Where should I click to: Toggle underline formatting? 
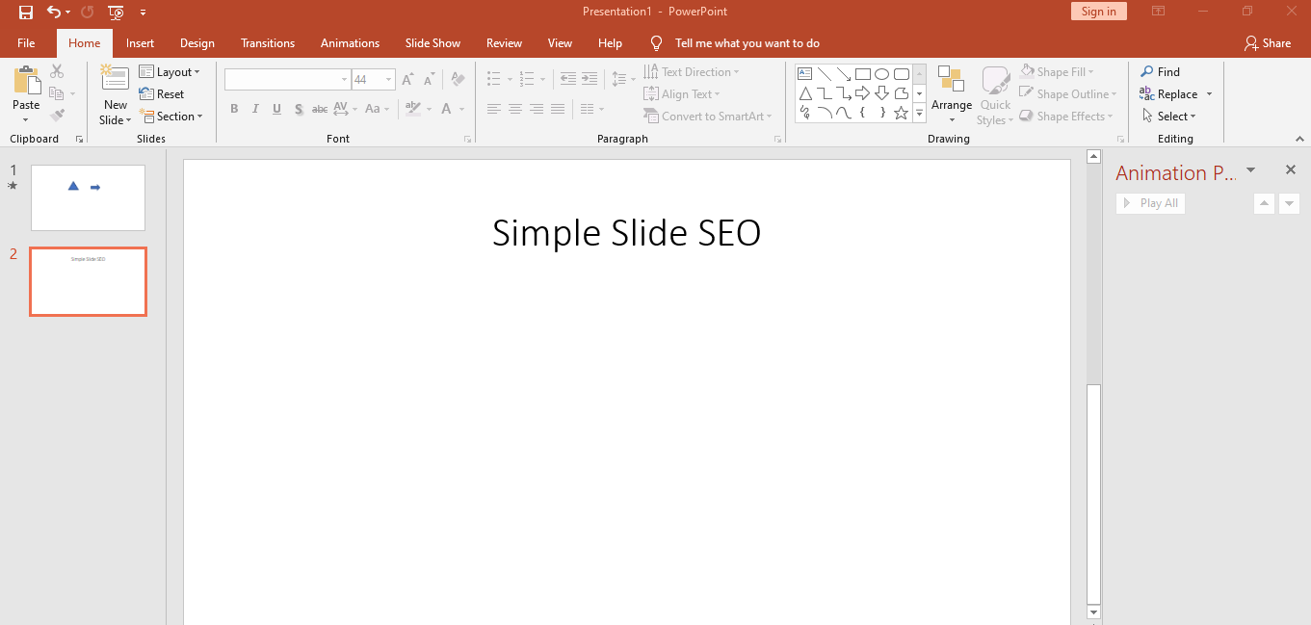pyautogui.click(x=276, y=109)
